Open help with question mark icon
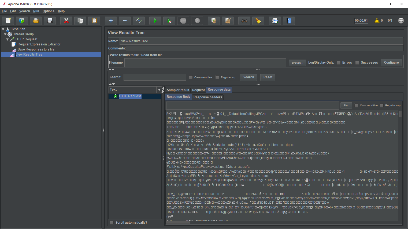The height and width of the screenshot is (229, 408). (x=289, y=21)
